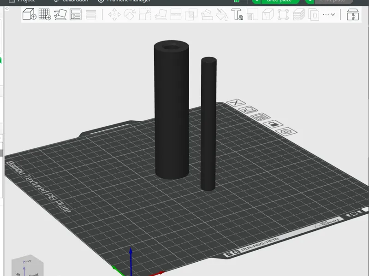Select the hollow tube object
This screenshot has height=276, width=369.
coord(172,110)
